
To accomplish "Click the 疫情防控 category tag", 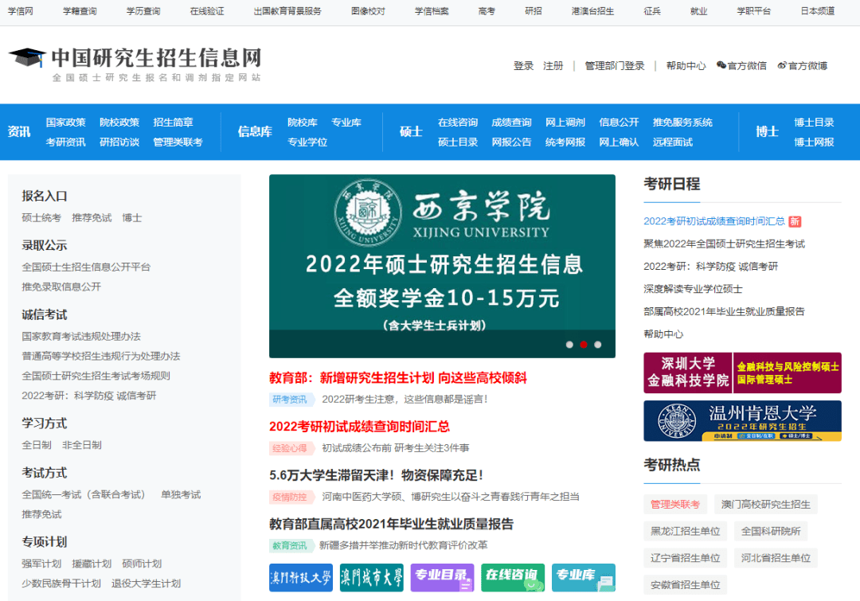I will point(290,497).
